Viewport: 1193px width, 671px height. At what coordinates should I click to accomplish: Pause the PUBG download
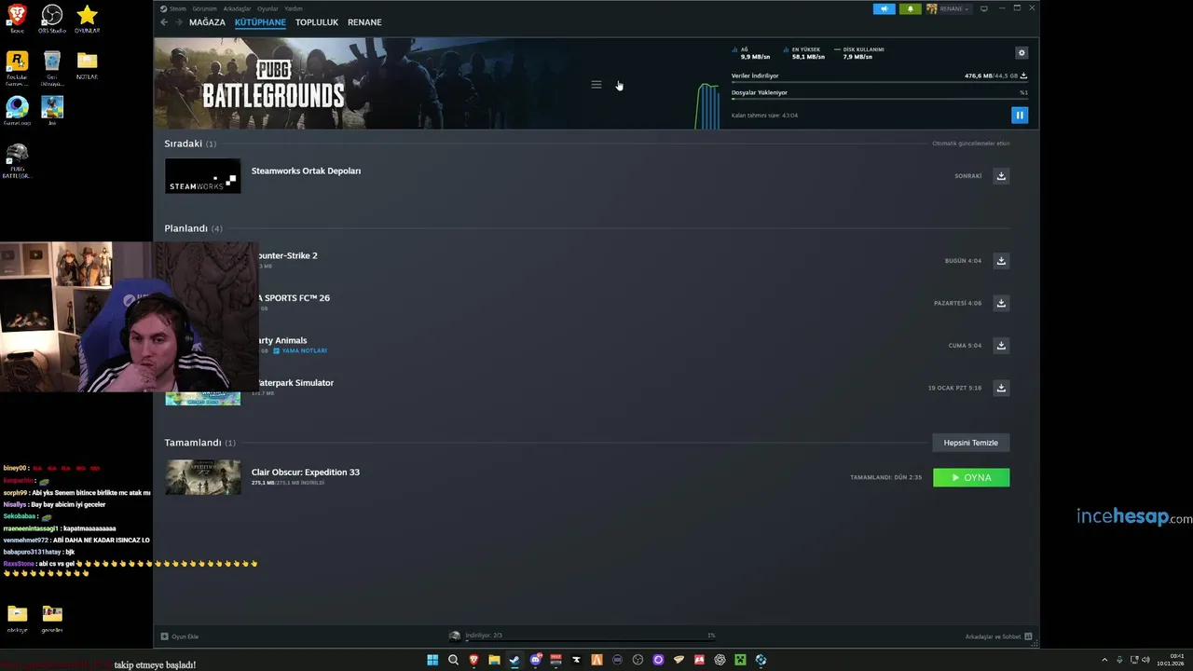click(x=1020, y=116)
